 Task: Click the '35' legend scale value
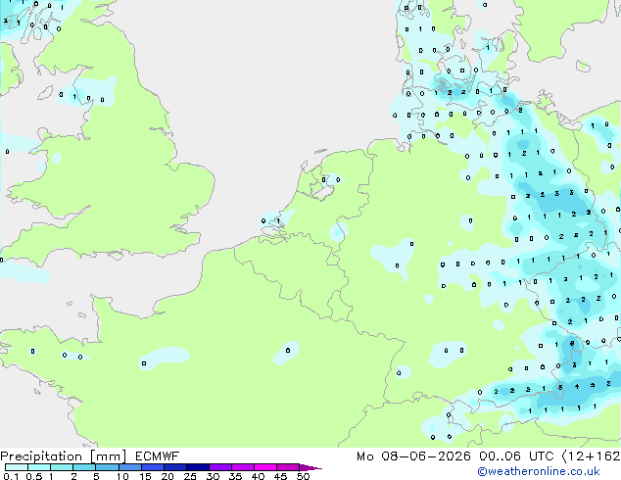pos(235,476)
